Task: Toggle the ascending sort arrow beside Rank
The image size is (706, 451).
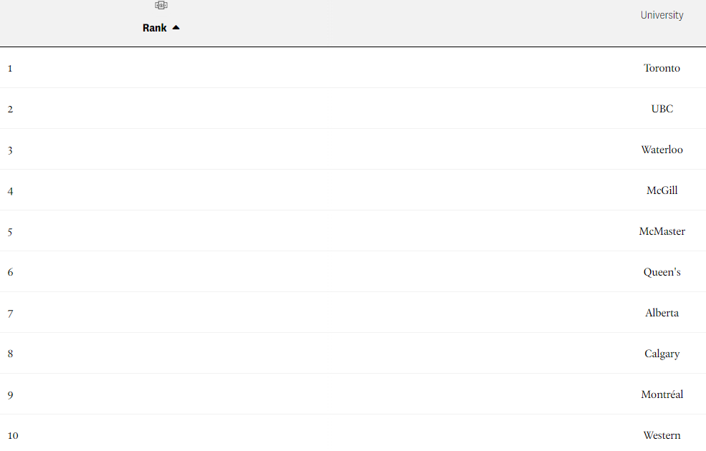Action: (x=176, y=28)
